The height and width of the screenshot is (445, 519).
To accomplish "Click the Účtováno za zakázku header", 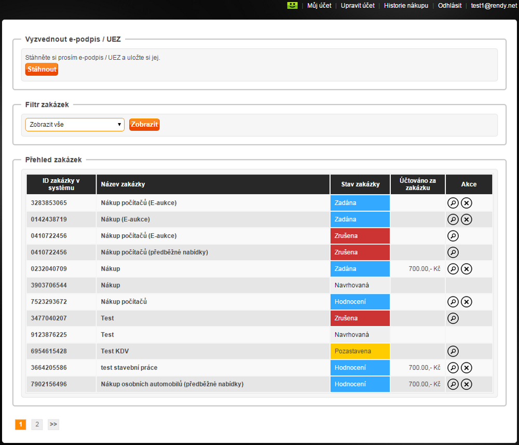I will point(417,184).
